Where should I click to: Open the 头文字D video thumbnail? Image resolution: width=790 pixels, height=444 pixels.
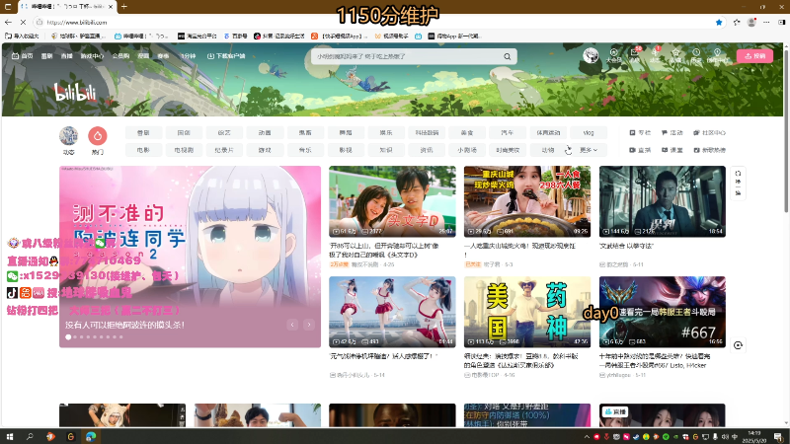(392, 201)
